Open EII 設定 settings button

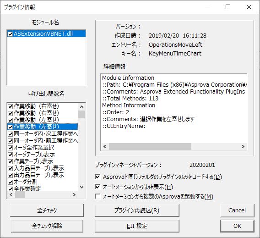(137, 226)
